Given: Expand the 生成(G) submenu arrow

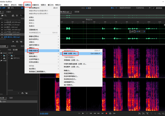Looking at the screenshot, I should pos(58,26).
